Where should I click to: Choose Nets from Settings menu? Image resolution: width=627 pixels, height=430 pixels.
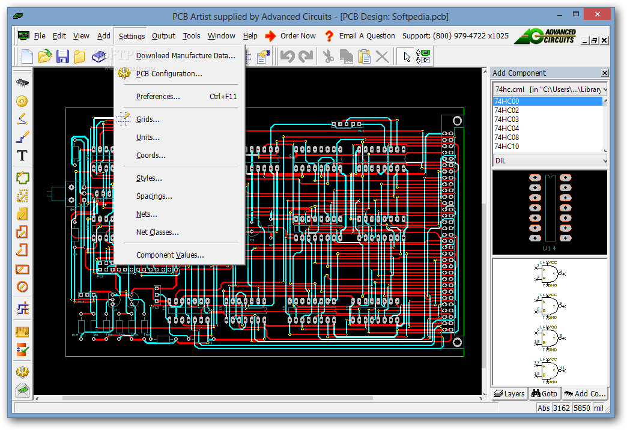(180, 214)
